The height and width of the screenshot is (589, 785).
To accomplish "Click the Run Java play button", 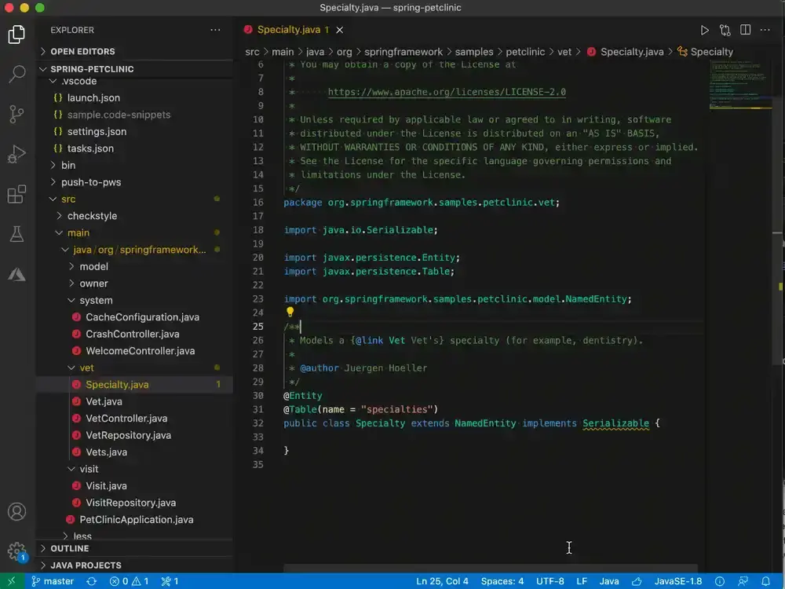I will pos(704,30).
